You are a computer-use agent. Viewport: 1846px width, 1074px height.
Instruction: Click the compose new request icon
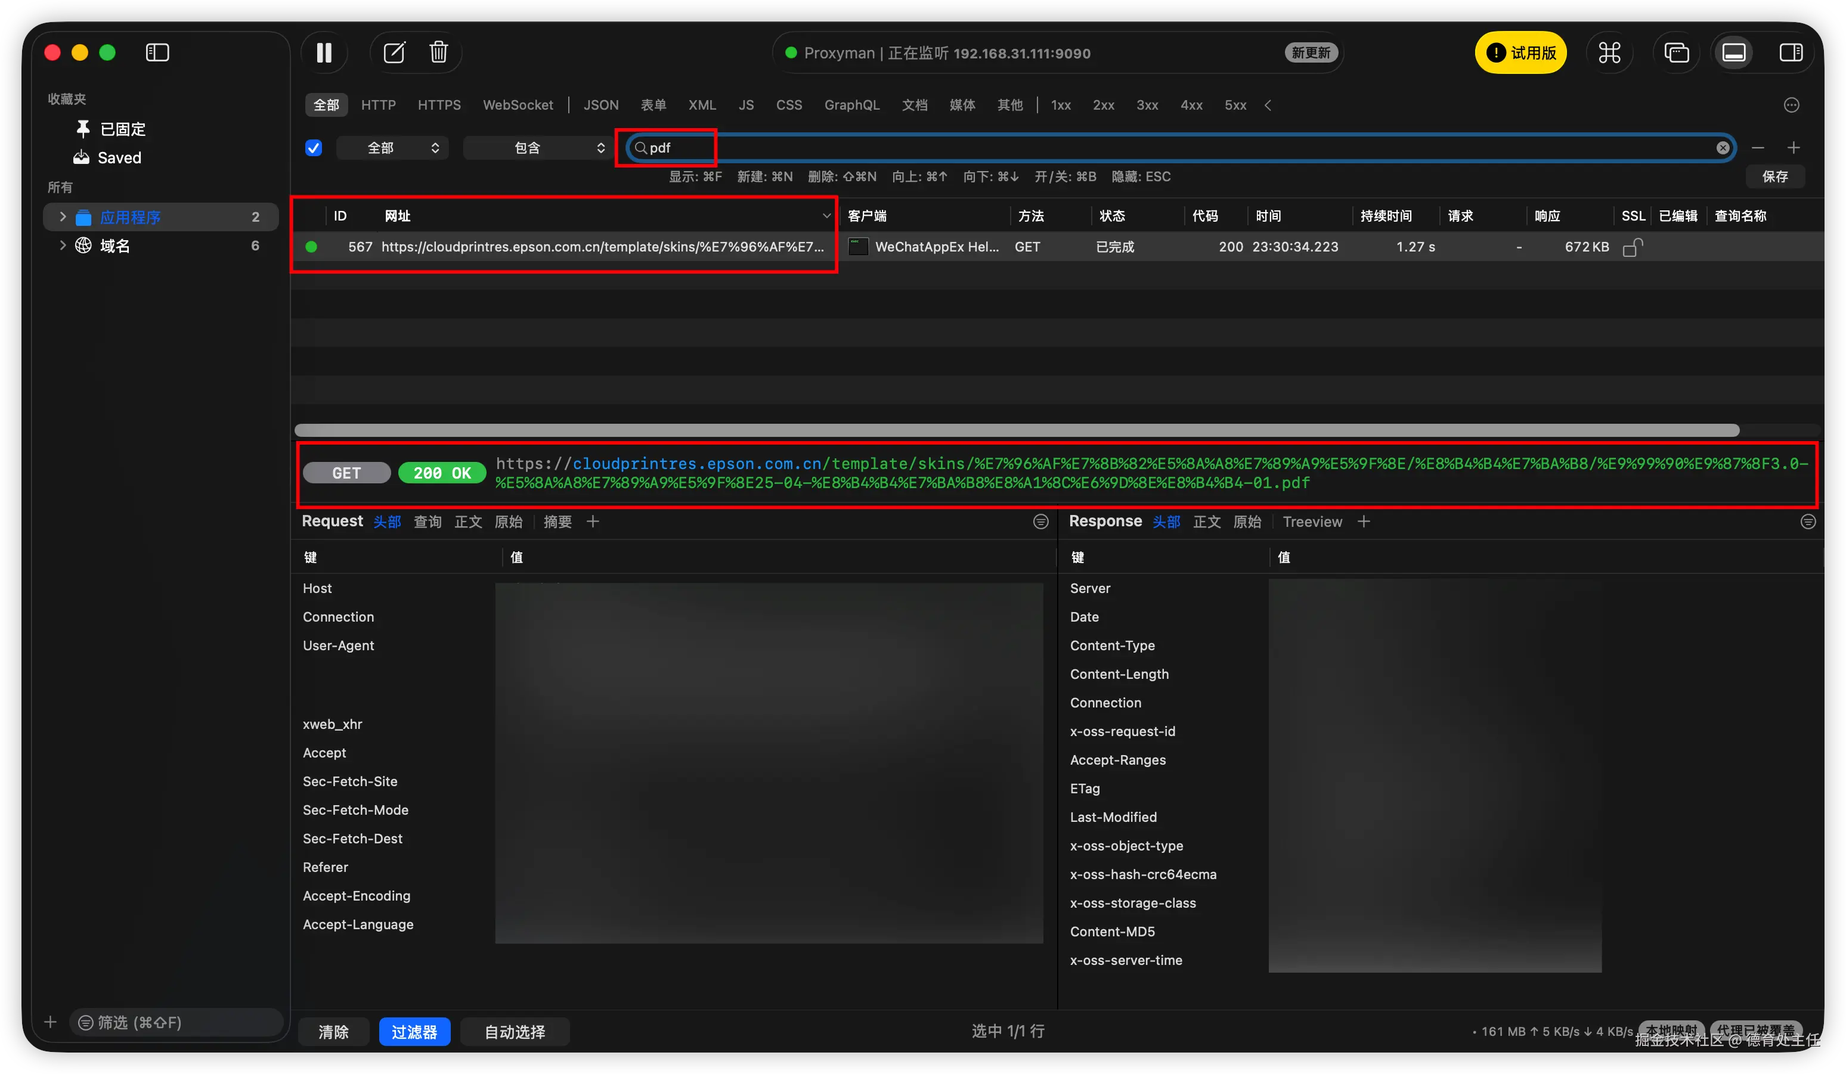click(x=394, y=52)
